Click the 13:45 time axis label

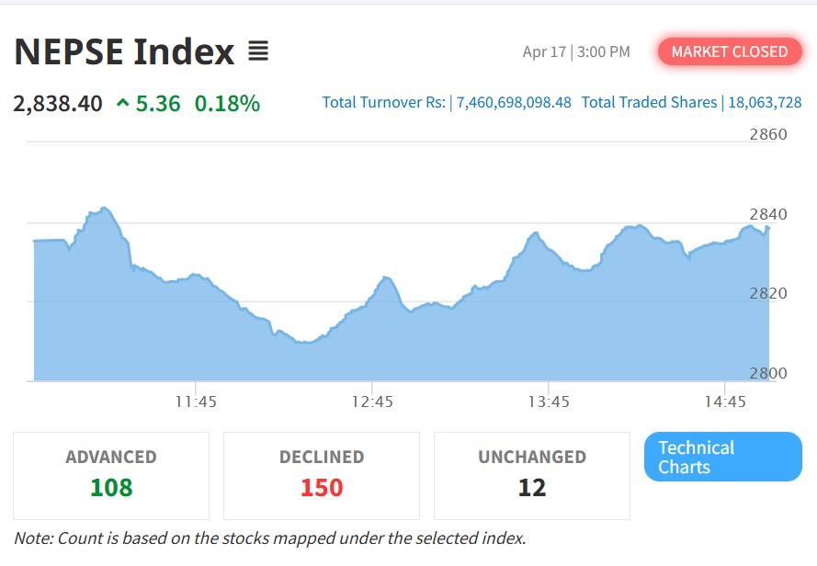coord(549,402)
